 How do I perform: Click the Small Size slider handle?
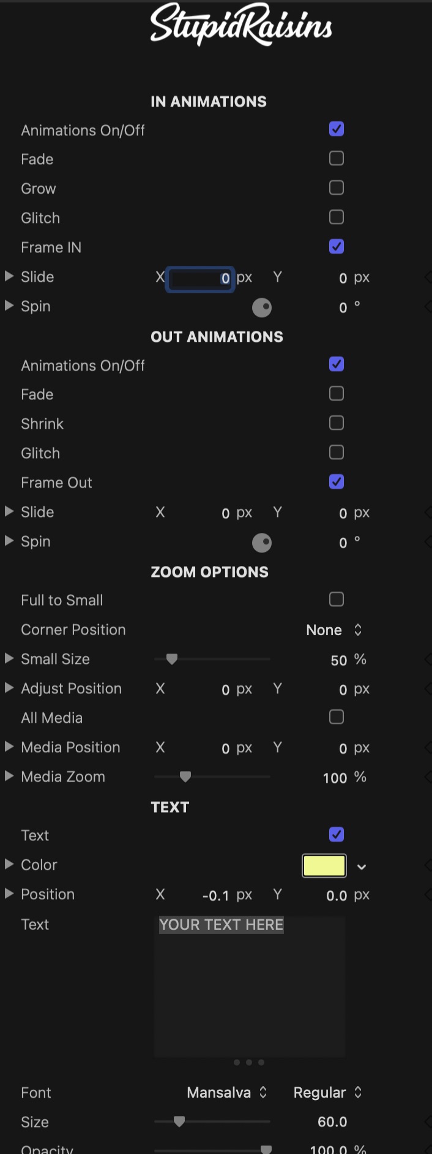(172, 659)
